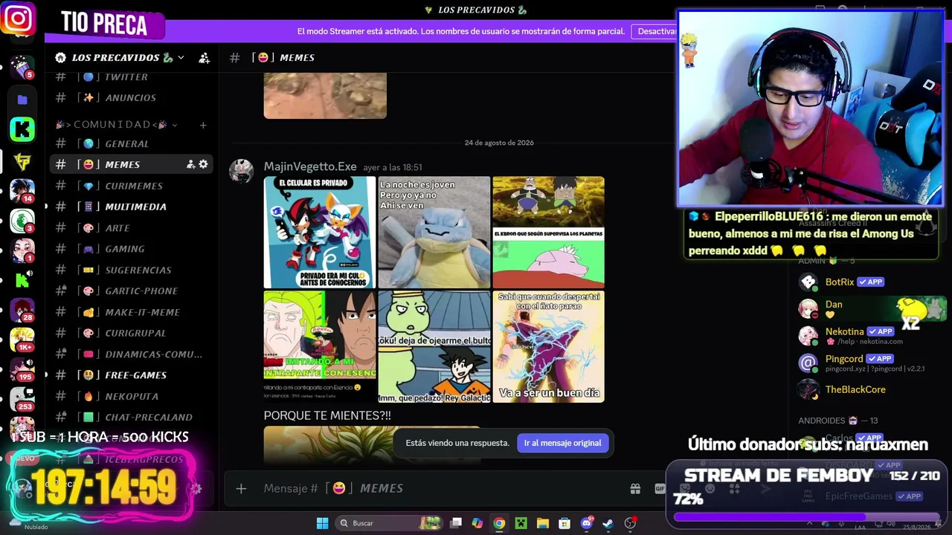
Task: Open the server icon with 3 notifications
Action: click(22, 221)
